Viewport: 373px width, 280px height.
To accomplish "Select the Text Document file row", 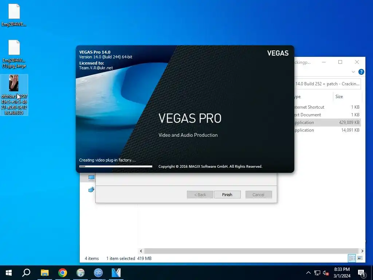I will click(327, 115).
